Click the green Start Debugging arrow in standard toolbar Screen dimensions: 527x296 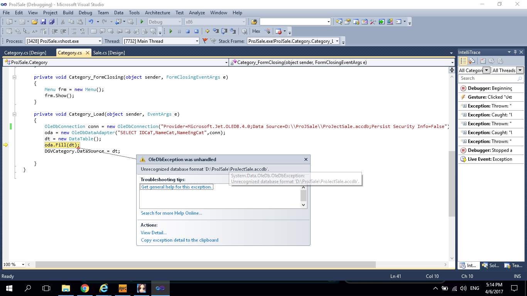[142, 22]
